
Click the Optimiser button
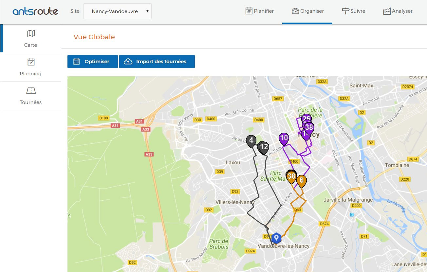(92, 62)
